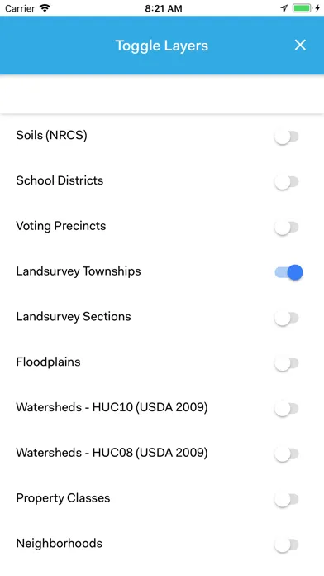Viewport: 324px width, 576px height.
Task: Disable the Landsurvey Townships toggle
Action: click(x=288, y=272)
